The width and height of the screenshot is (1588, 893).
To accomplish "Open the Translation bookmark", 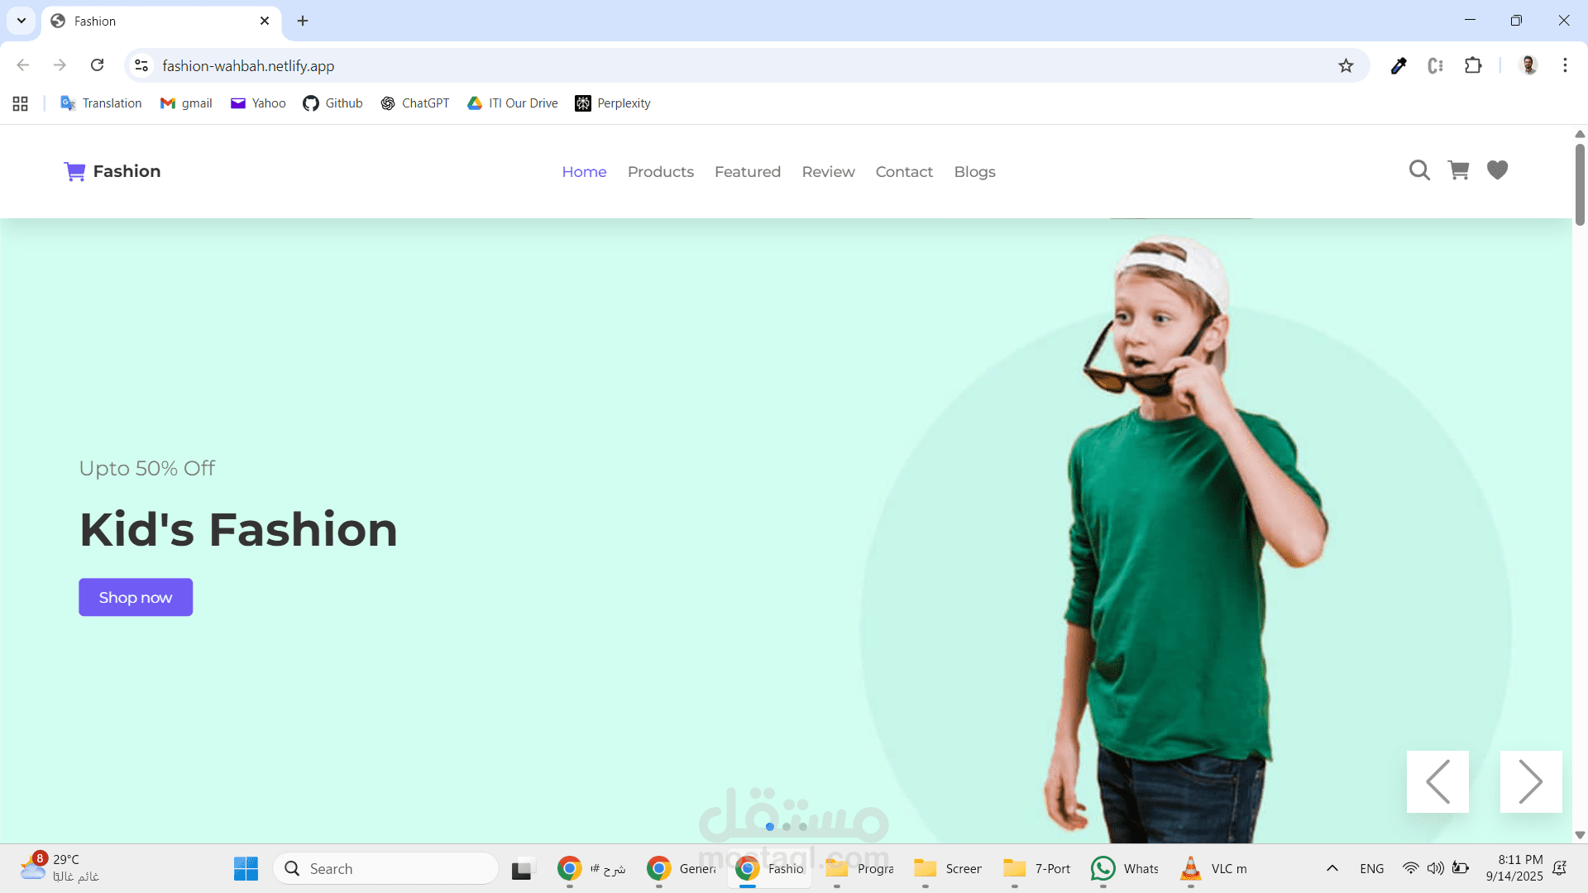I will (101, 103).
